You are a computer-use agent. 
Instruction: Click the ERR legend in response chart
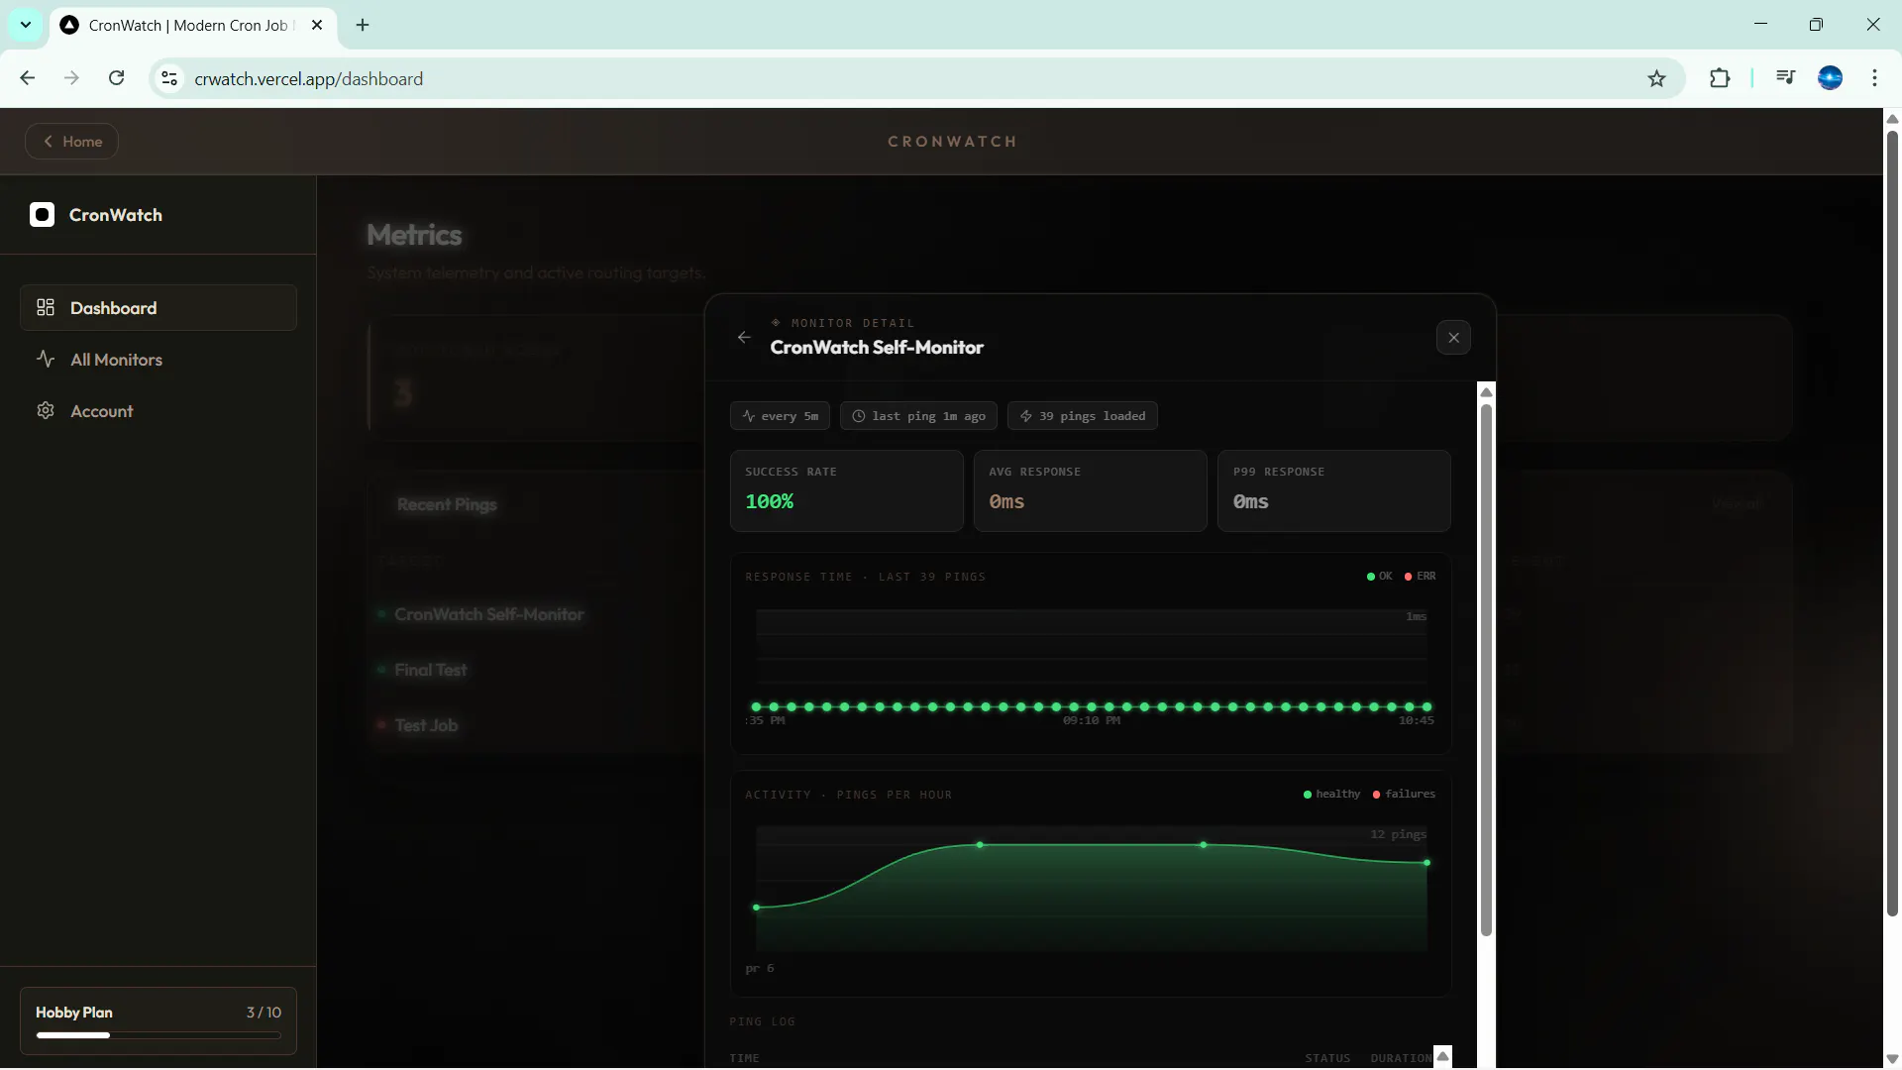point(1421,577)
